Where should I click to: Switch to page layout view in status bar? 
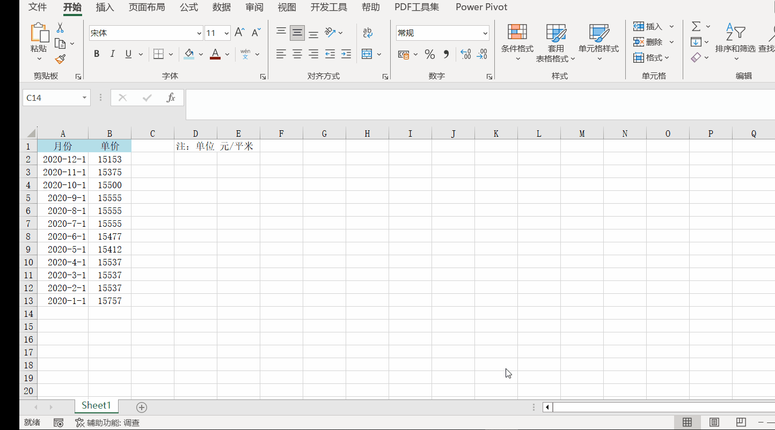tap(714, 422)
